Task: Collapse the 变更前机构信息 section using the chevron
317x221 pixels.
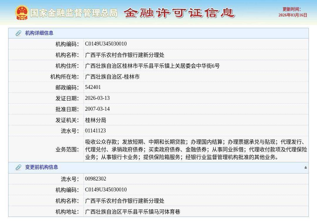Action: click(x=306, y=168)
